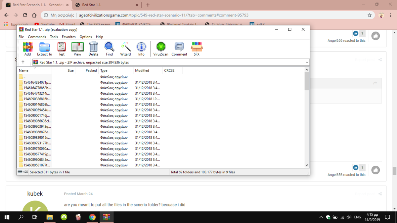Click the Comment toolbar icon
The height and width of the screenshot is (223, 397).
(x=179, y=49)
